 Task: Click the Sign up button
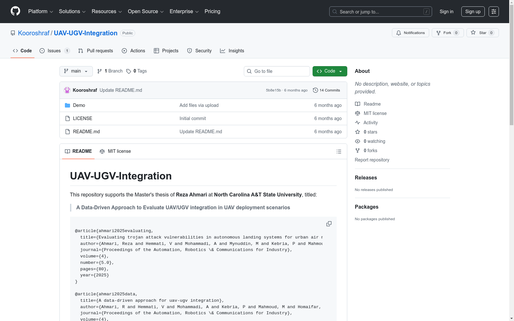tap(473, 12)
